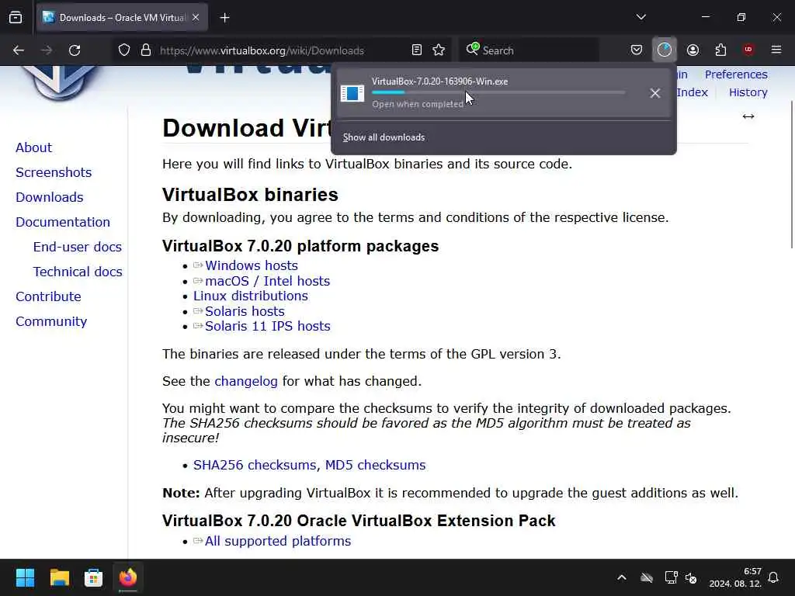Download Solaris 11 IPS hosts package
Screen dimensions: 795x596
(268, 326)
